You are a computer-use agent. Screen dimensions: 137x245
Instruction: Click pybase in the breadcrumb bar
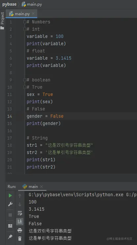coord(9,4)
